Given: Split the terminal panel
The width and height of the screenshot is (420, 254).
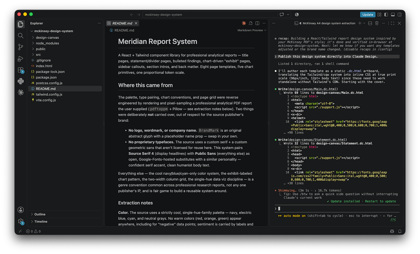Looking at the screenshot, I should click(370, 23).
